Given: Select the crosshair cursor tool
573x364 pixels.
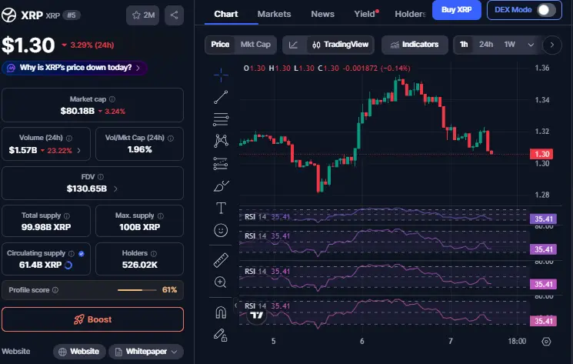Looking at the screenshot, I should click(221, 75).
